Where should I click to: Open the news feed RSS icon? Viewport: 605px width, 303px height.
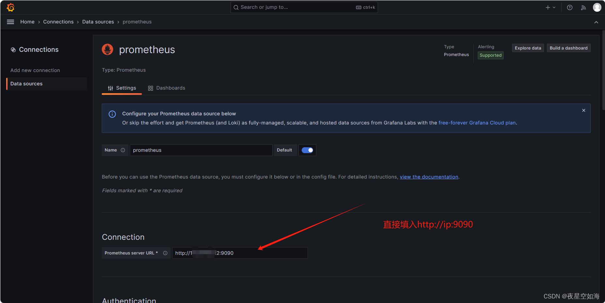[x=583, y=7]
